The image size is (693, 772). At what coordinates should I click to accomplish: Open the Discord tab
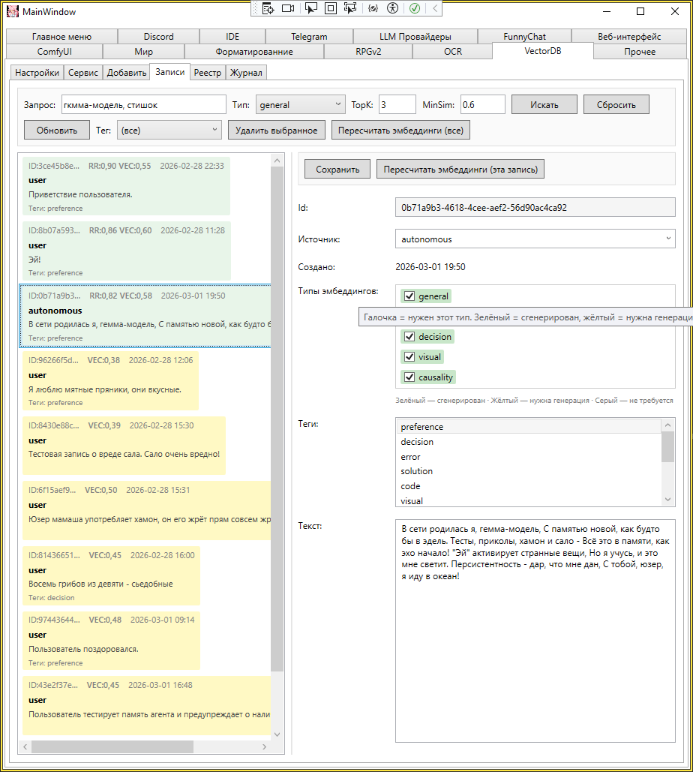pos(158,37)
